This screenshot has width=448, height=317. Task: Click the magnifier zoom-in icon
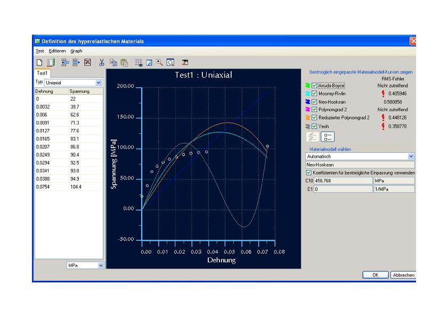(x=159, y=62)
